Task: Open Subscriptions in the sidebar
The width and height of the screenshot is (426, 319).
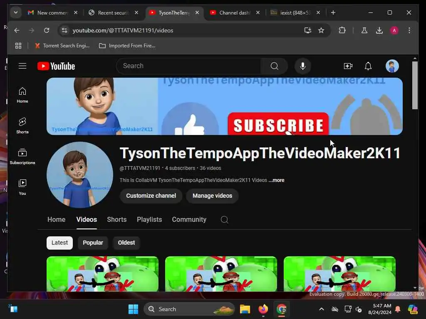Action: click(22, 157)
